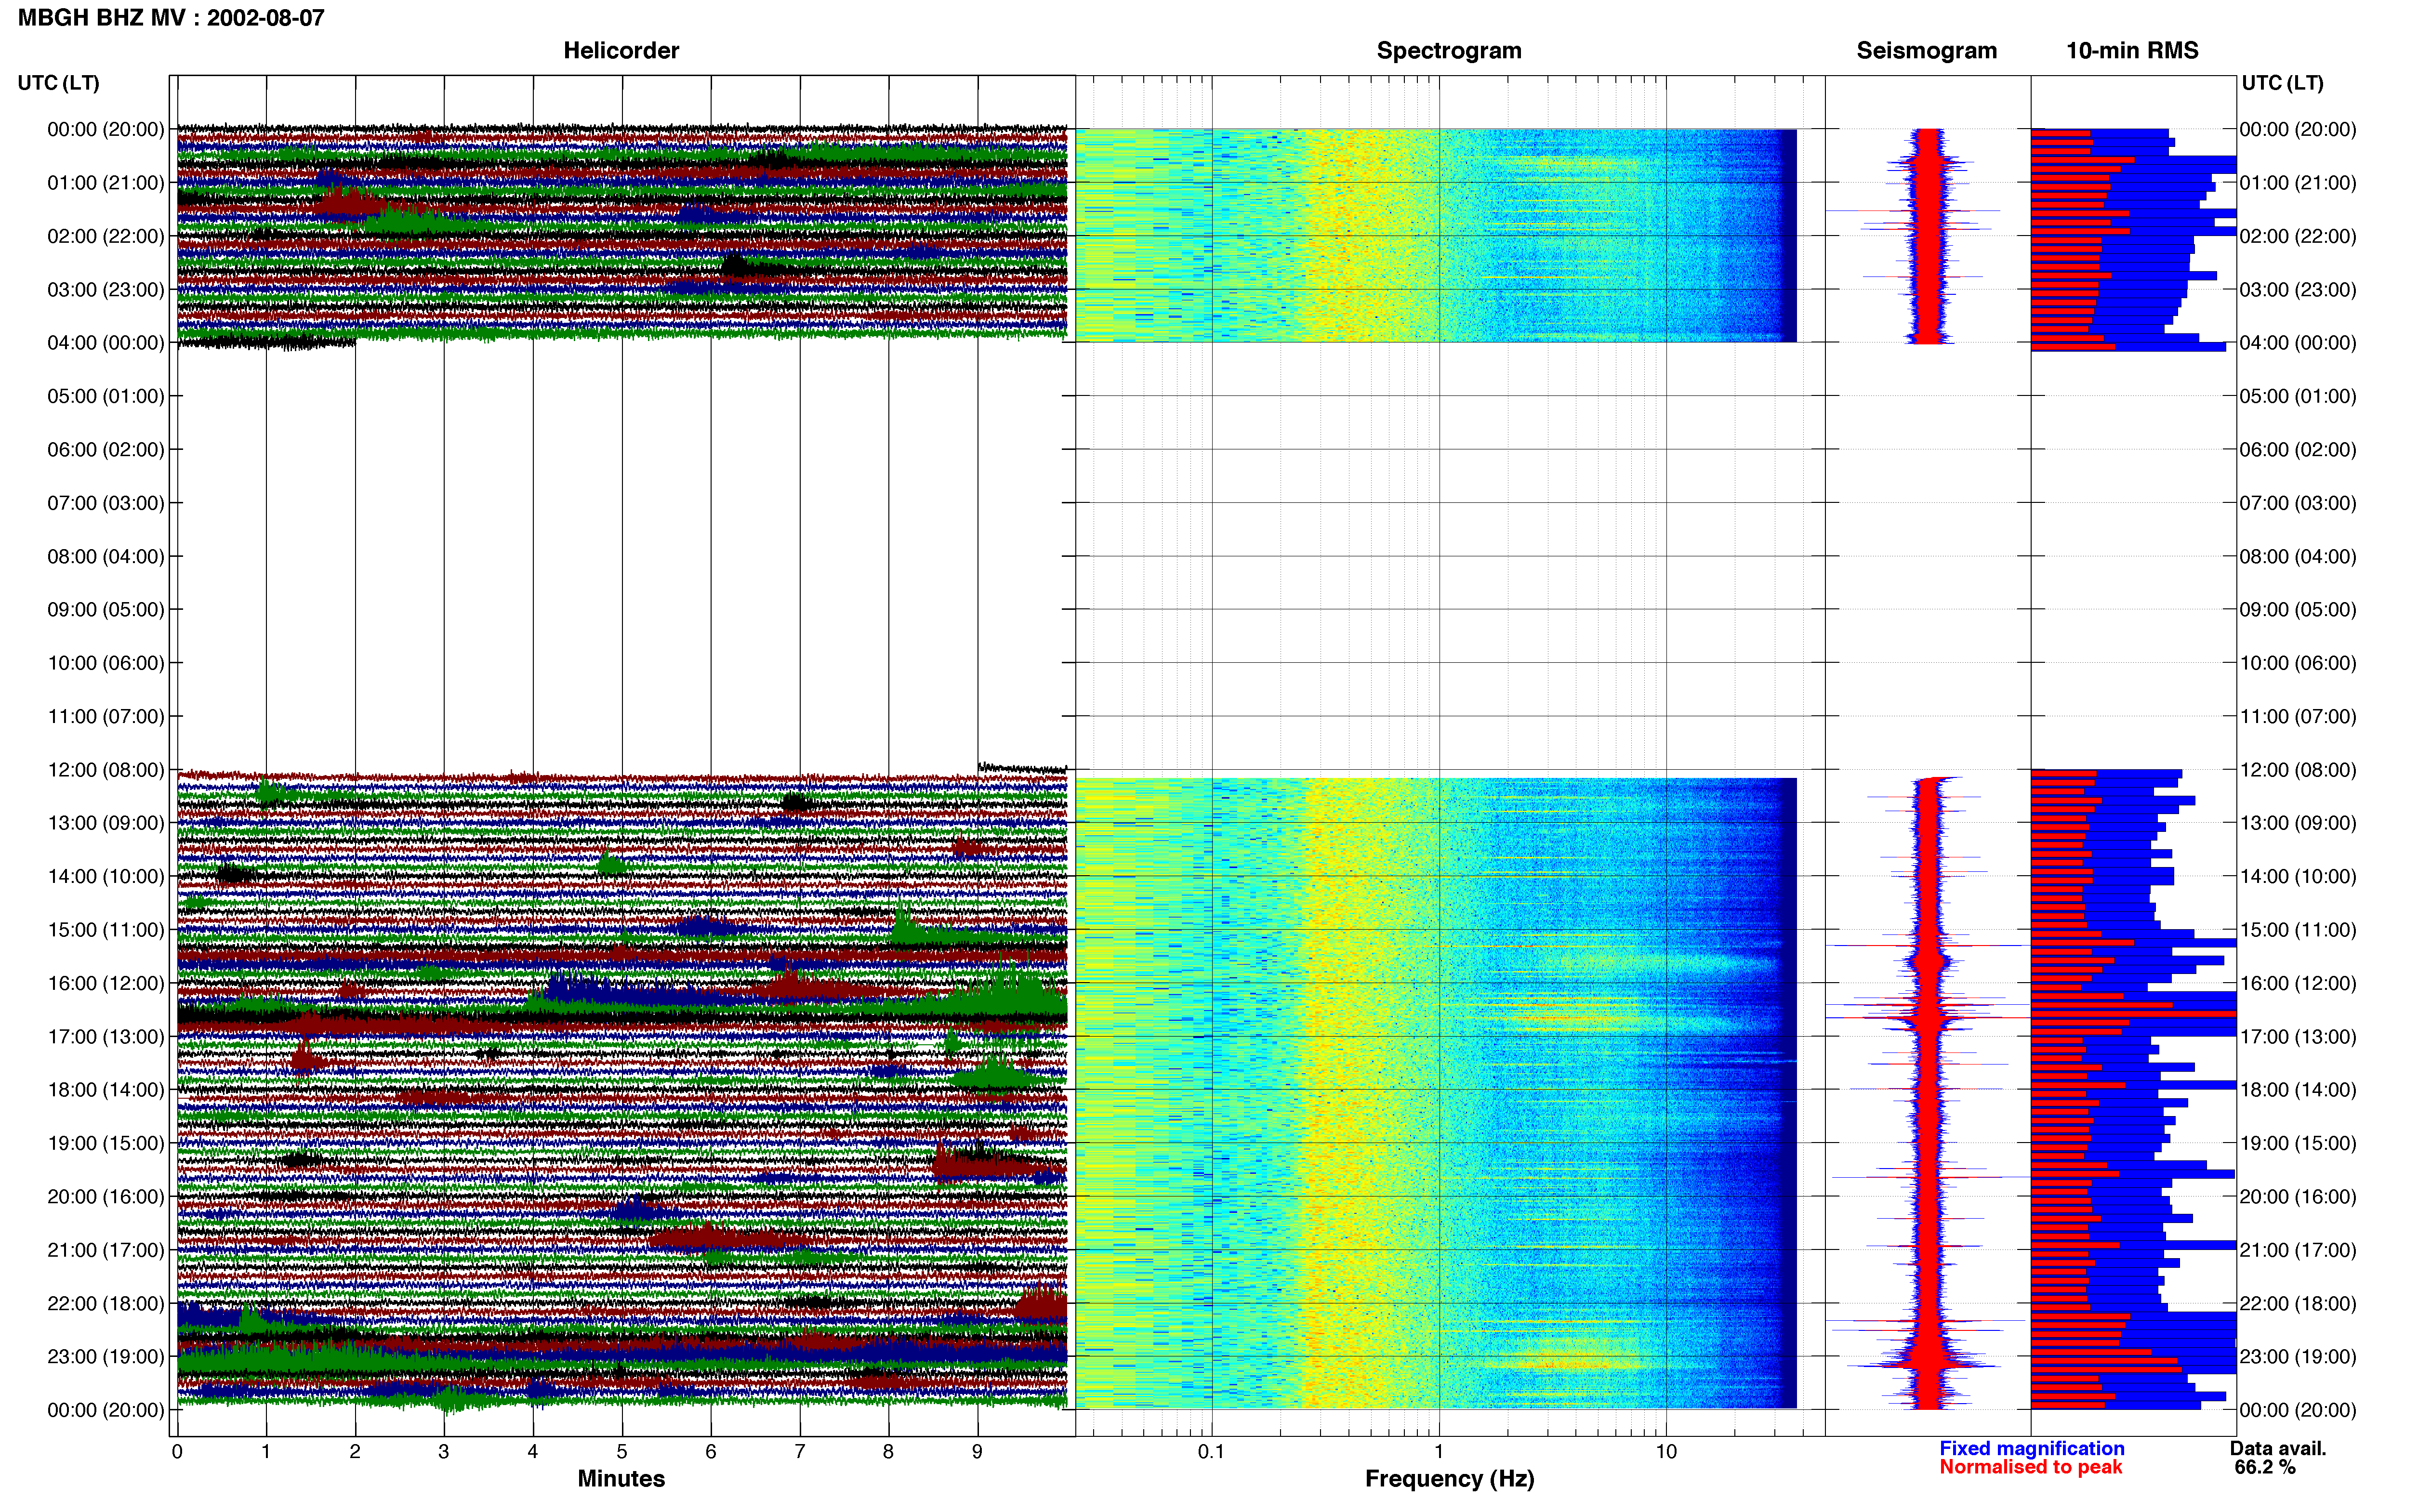This screenshot has height=1512, width=2418.
Task: Click left time label 13:00 (09:00)
Action: (106, 823)
